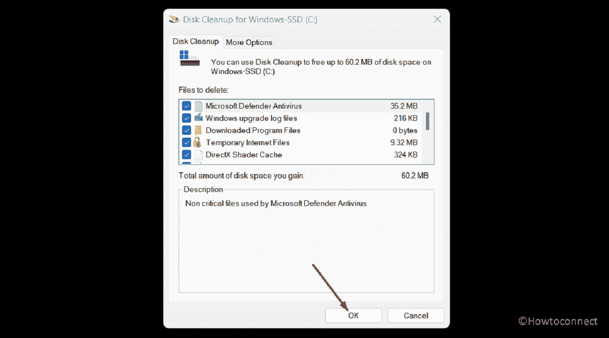Confirm cleanup with the OK button
Screen dimensions: 609x338
coord(353,316)
